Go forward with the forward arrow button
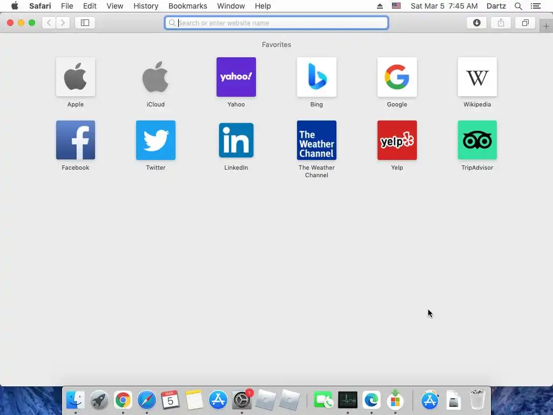553x415 pixels. point(63,23)
